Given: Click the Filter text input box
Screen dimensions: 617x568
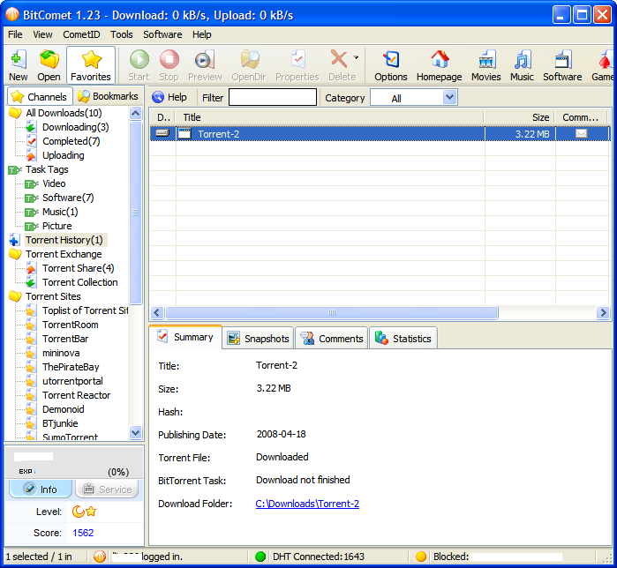Looking at the screenshot, I should pyautogui.click(x=273, y=97).
